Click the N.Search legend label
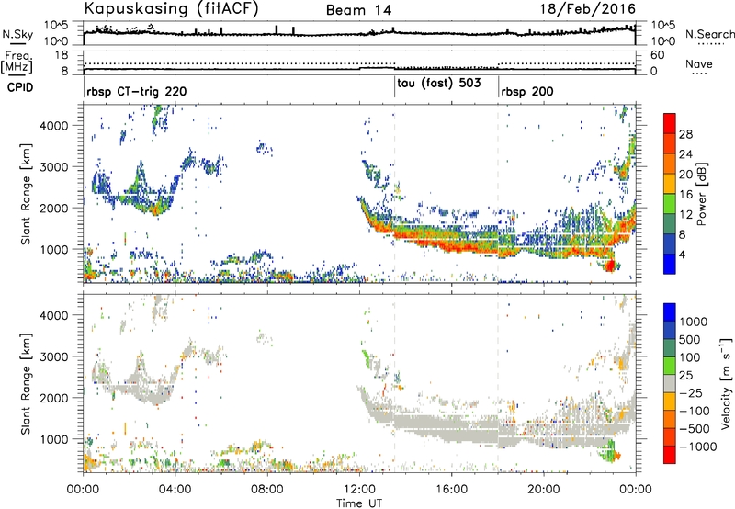 coord(709,34)
